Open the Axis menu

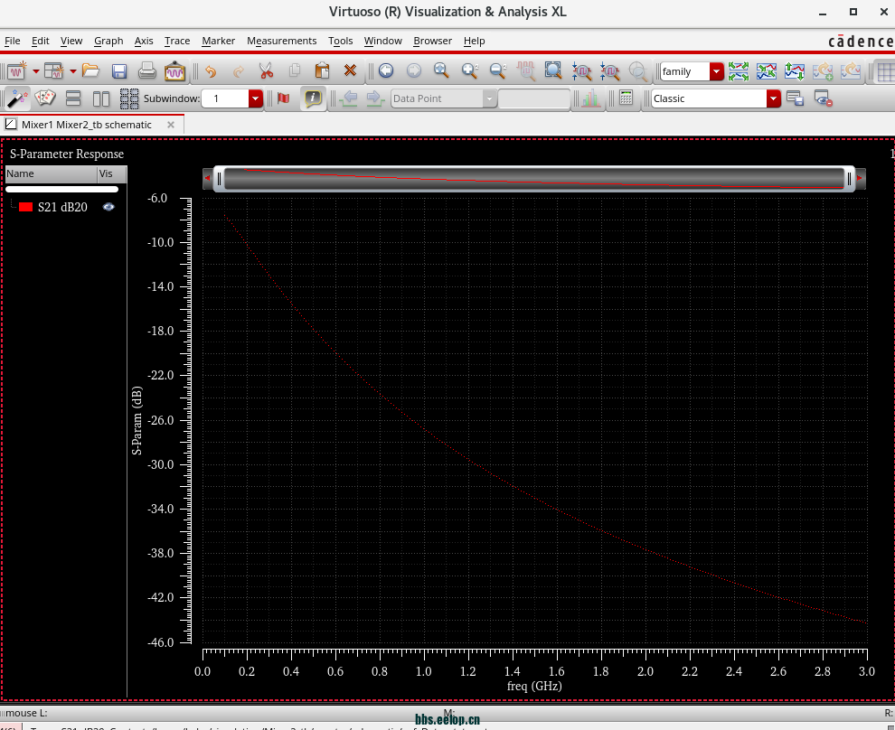[x=144, y=41]
